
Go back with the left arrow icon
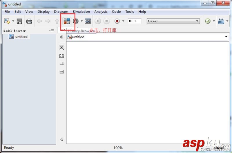click(39, 21)
